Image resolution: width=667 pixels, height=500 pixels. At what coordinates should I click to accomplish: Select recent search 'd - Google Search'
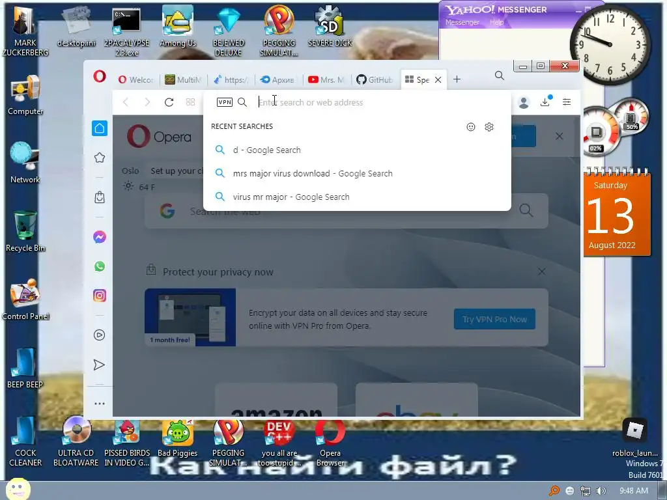(x=357, y=150)
